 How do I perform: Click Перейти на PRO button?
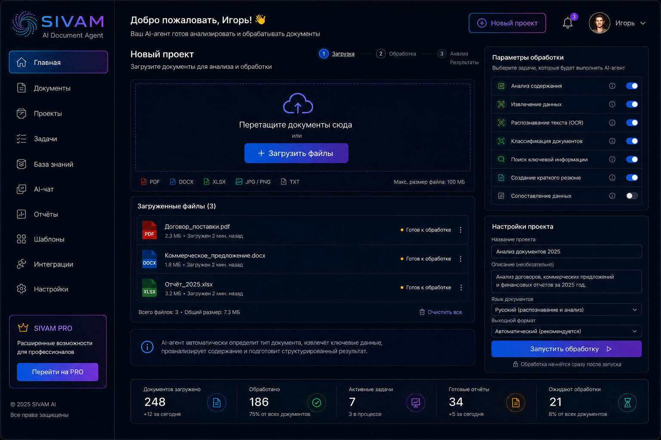pyautogui.click(x=58, y=372)
